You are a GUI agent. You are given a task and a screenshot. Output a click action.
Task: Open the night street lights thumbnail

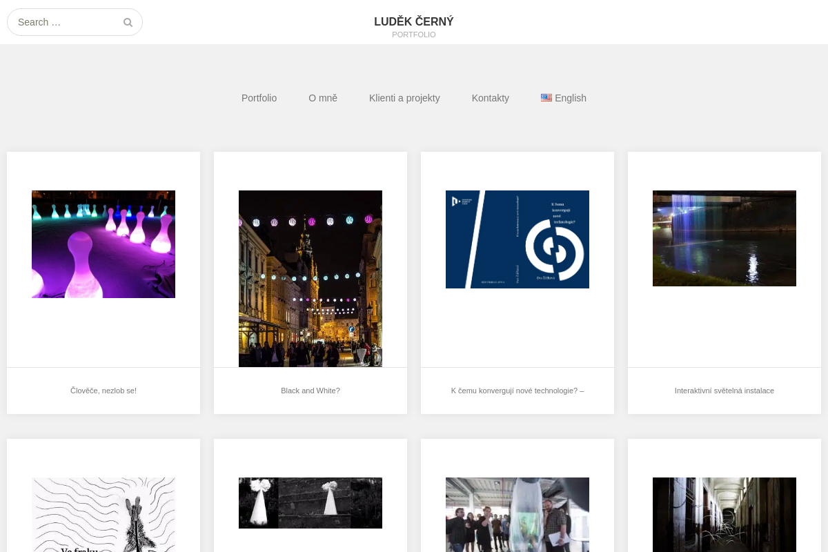[310, 279]
